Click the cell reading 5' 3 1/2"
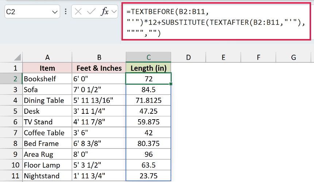This screenshot has width=314, height=182. pyautogui.click(x=99, y=165)
